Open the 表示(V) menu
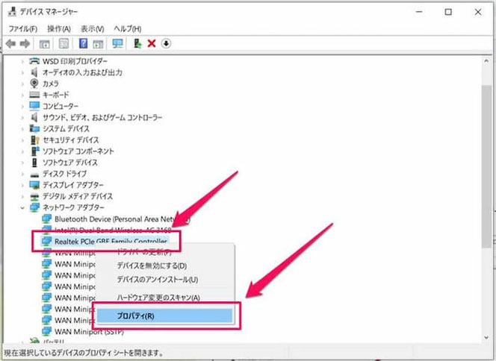The image size is (496, 361). point(93,29)
